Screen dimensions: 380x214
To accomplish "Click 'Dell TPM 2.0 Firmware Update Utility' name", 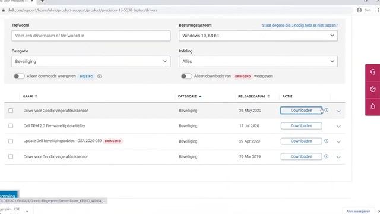I will pos(54,126).
